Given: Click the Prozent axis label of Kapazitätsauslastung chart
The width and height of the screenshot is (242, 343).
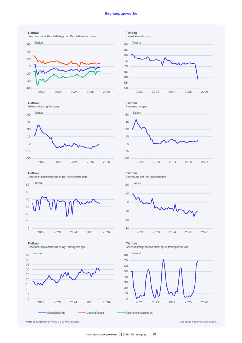Looking at the screenshot, I should pos(136,43).
